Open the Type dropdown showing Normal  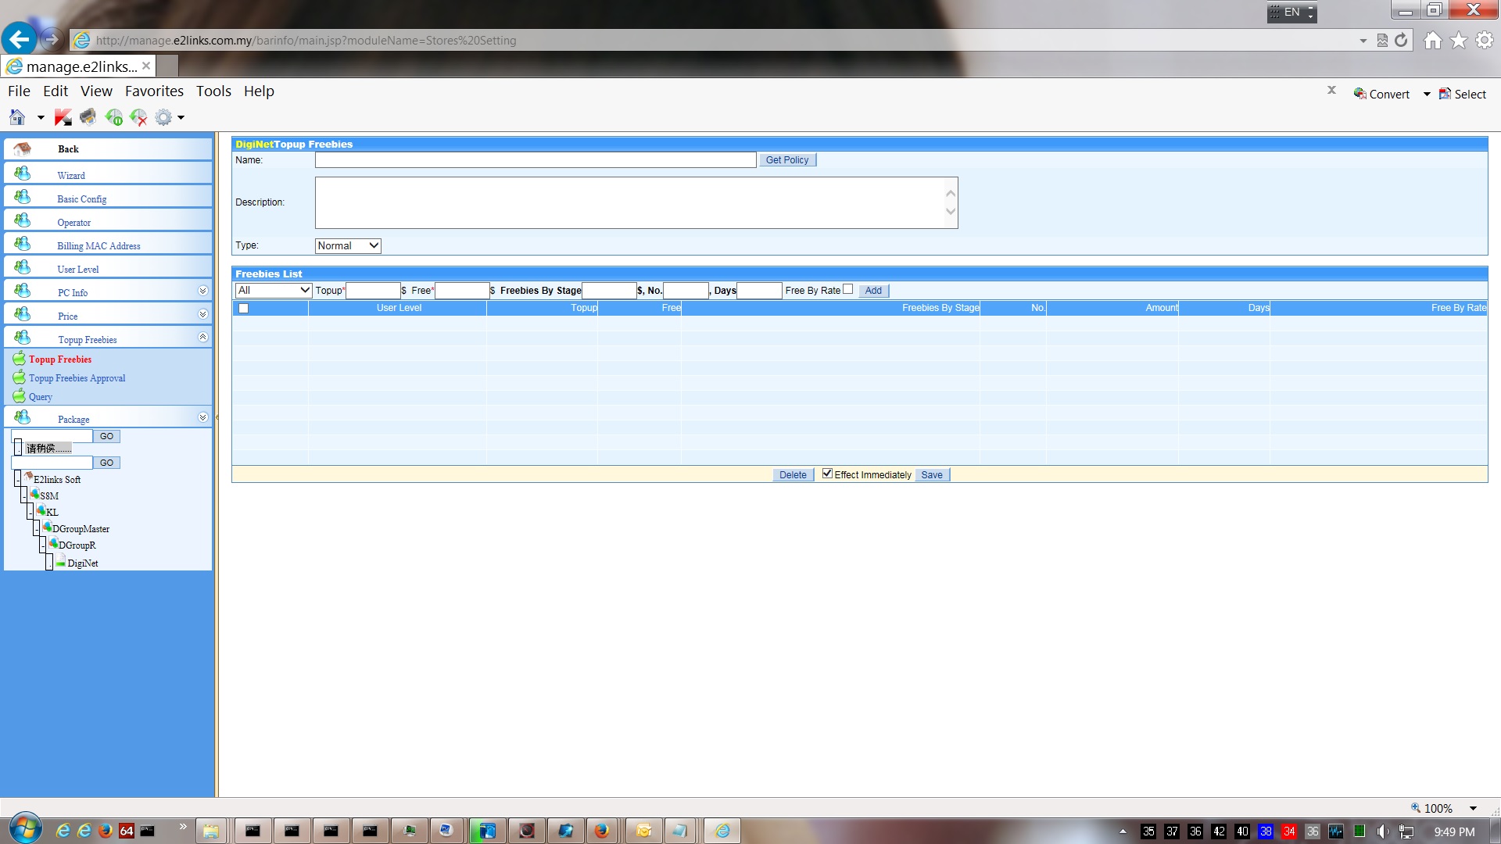click(x=348, y=245)
